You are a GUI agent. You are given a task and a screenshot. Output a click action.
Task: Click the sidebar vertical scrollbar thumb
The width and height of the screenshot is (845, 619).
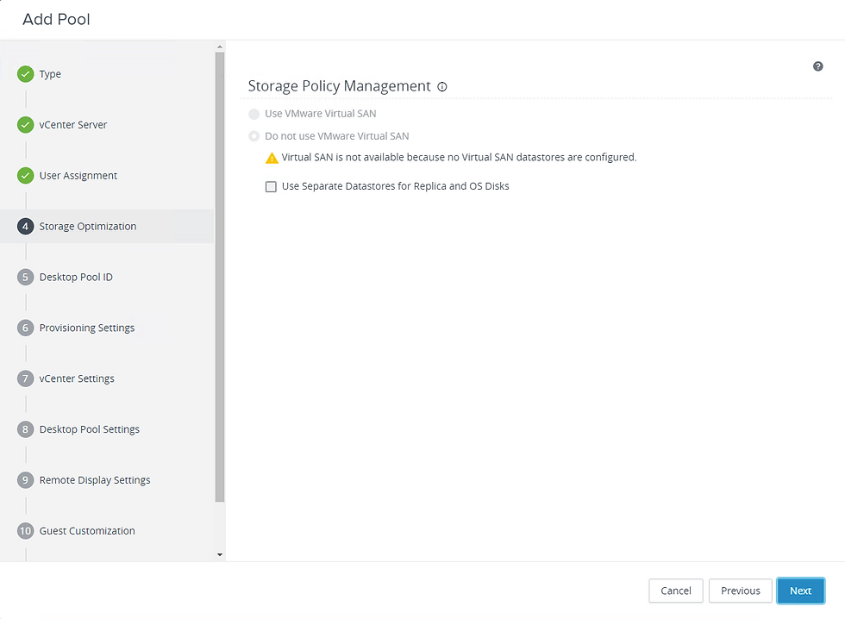(x=219, y=278)
